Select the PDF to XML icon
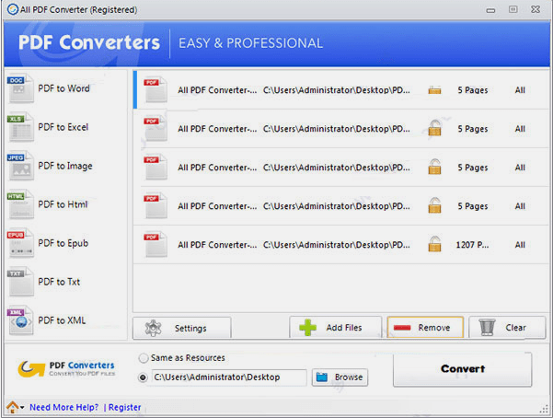 19,319
